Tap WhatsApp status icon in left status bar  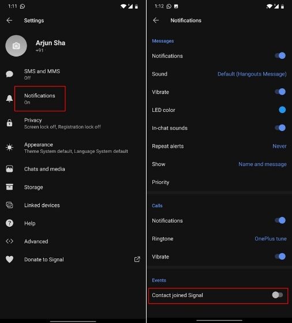(23, 6)
